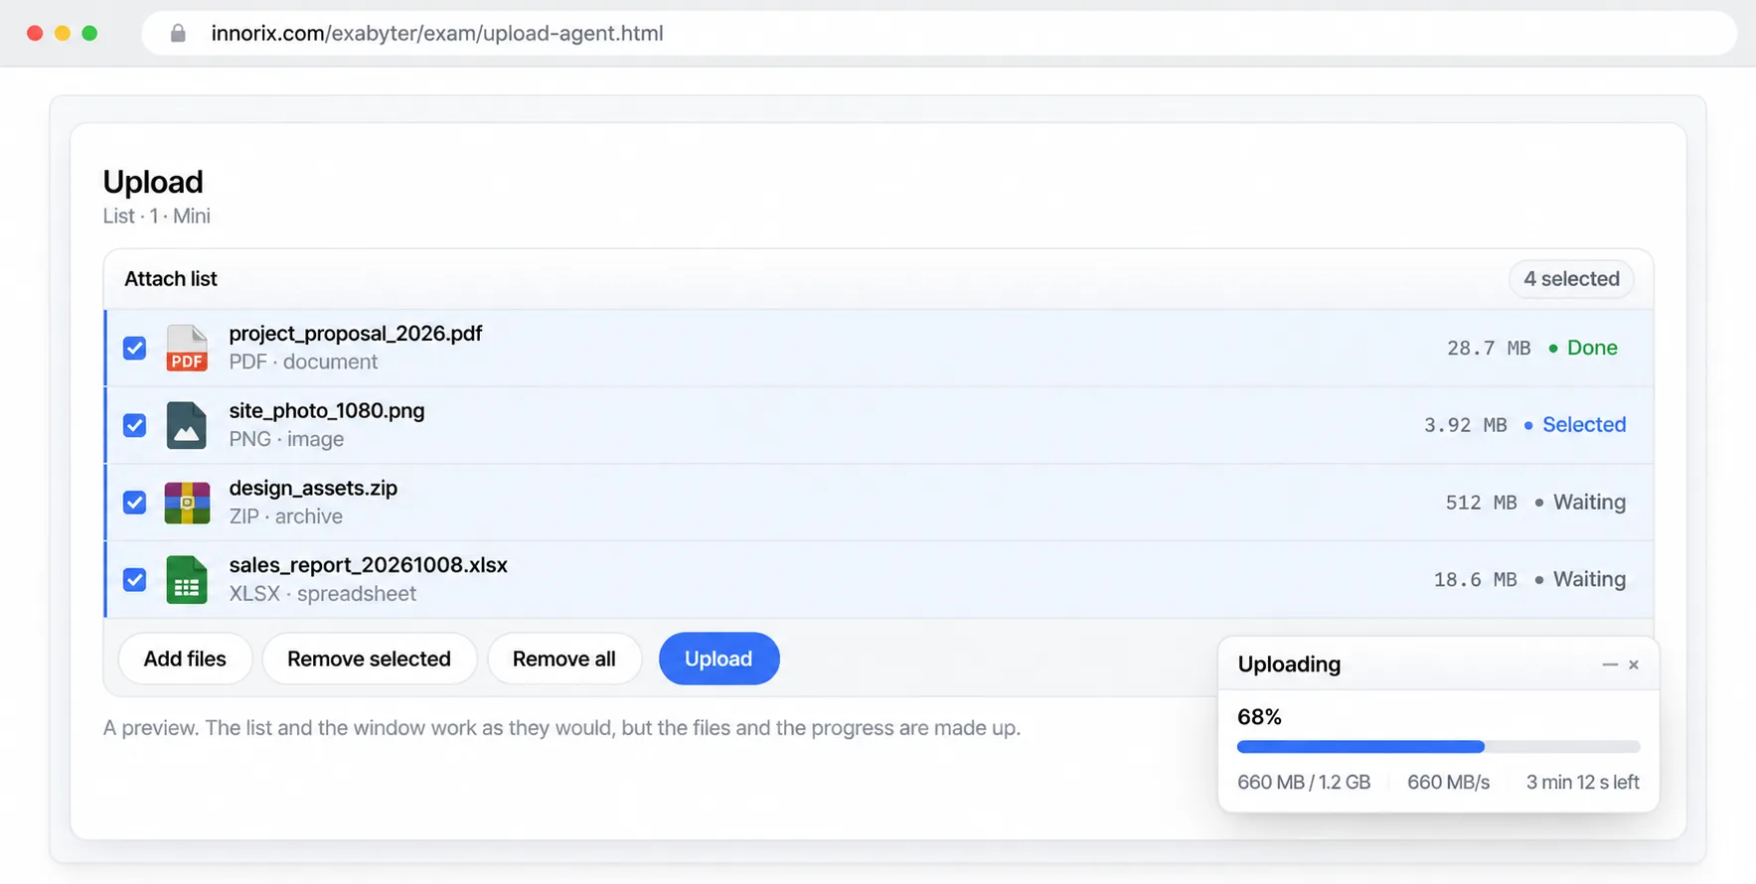
Task: Click the ZIP archive icon for design_assets.zip
Action: click(187, 503)
